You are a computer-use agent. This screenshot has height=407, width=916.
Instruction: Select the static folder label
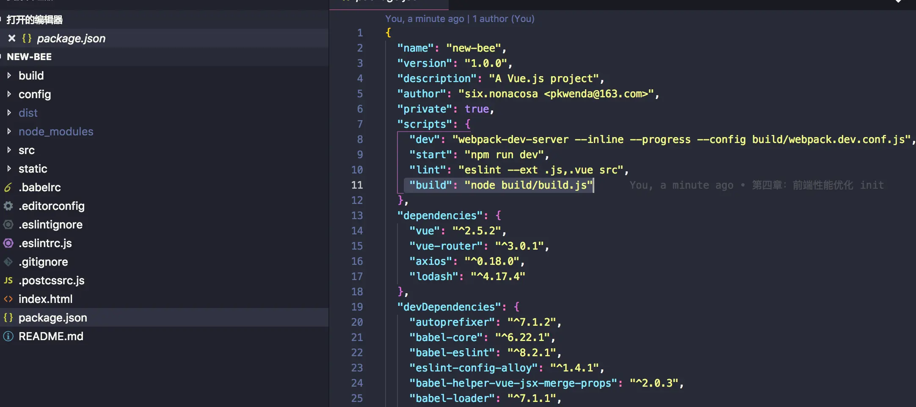pyautogui.click(x=33, y=168)
